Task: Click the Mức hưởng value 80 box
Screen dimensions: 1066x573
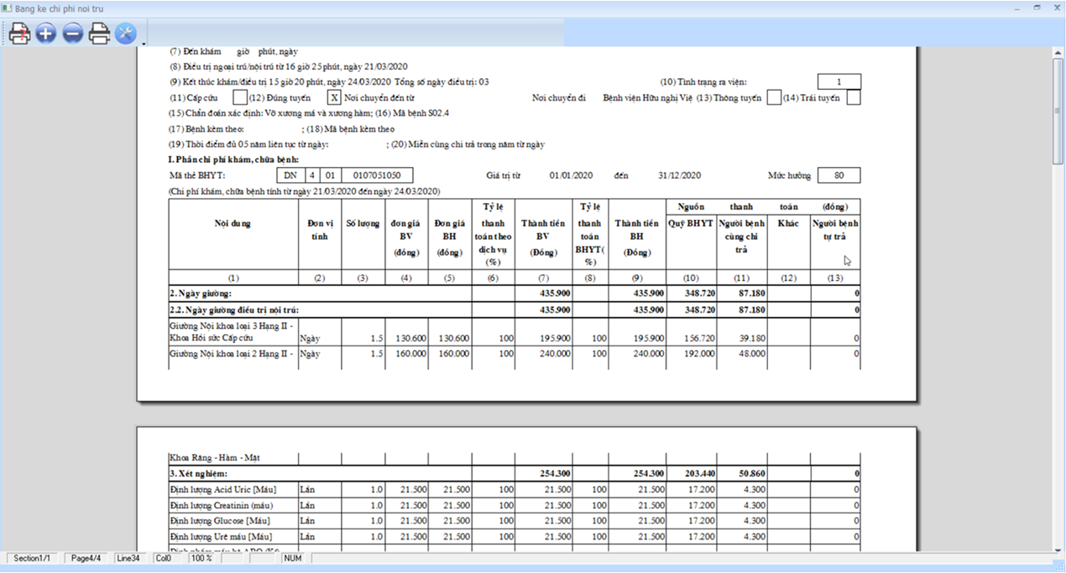Action: click(x=839, y=175)
